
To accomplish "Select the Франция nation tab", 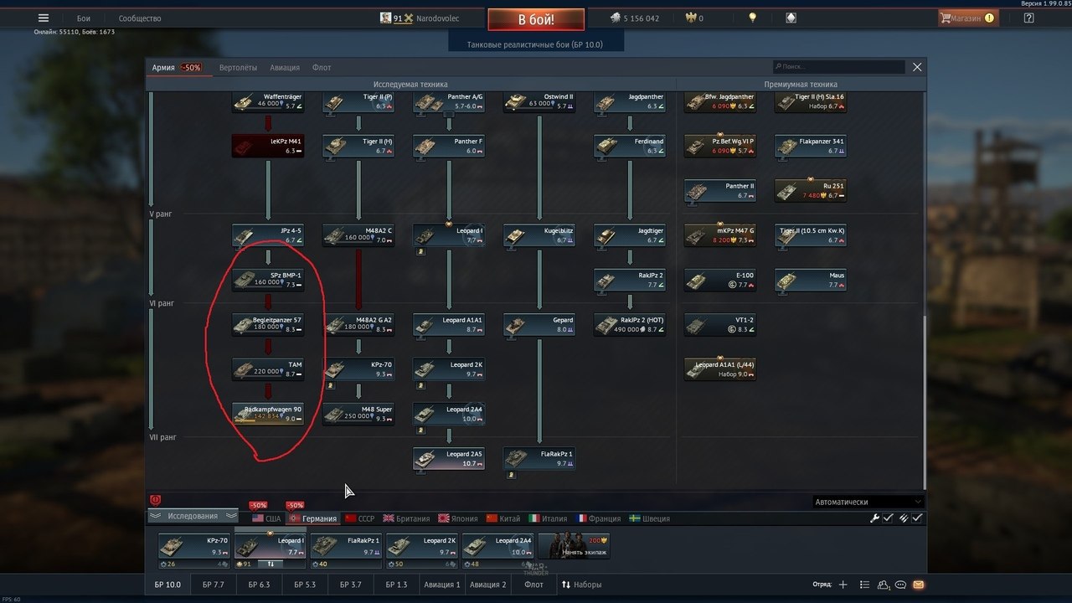I will coord(599,518).
